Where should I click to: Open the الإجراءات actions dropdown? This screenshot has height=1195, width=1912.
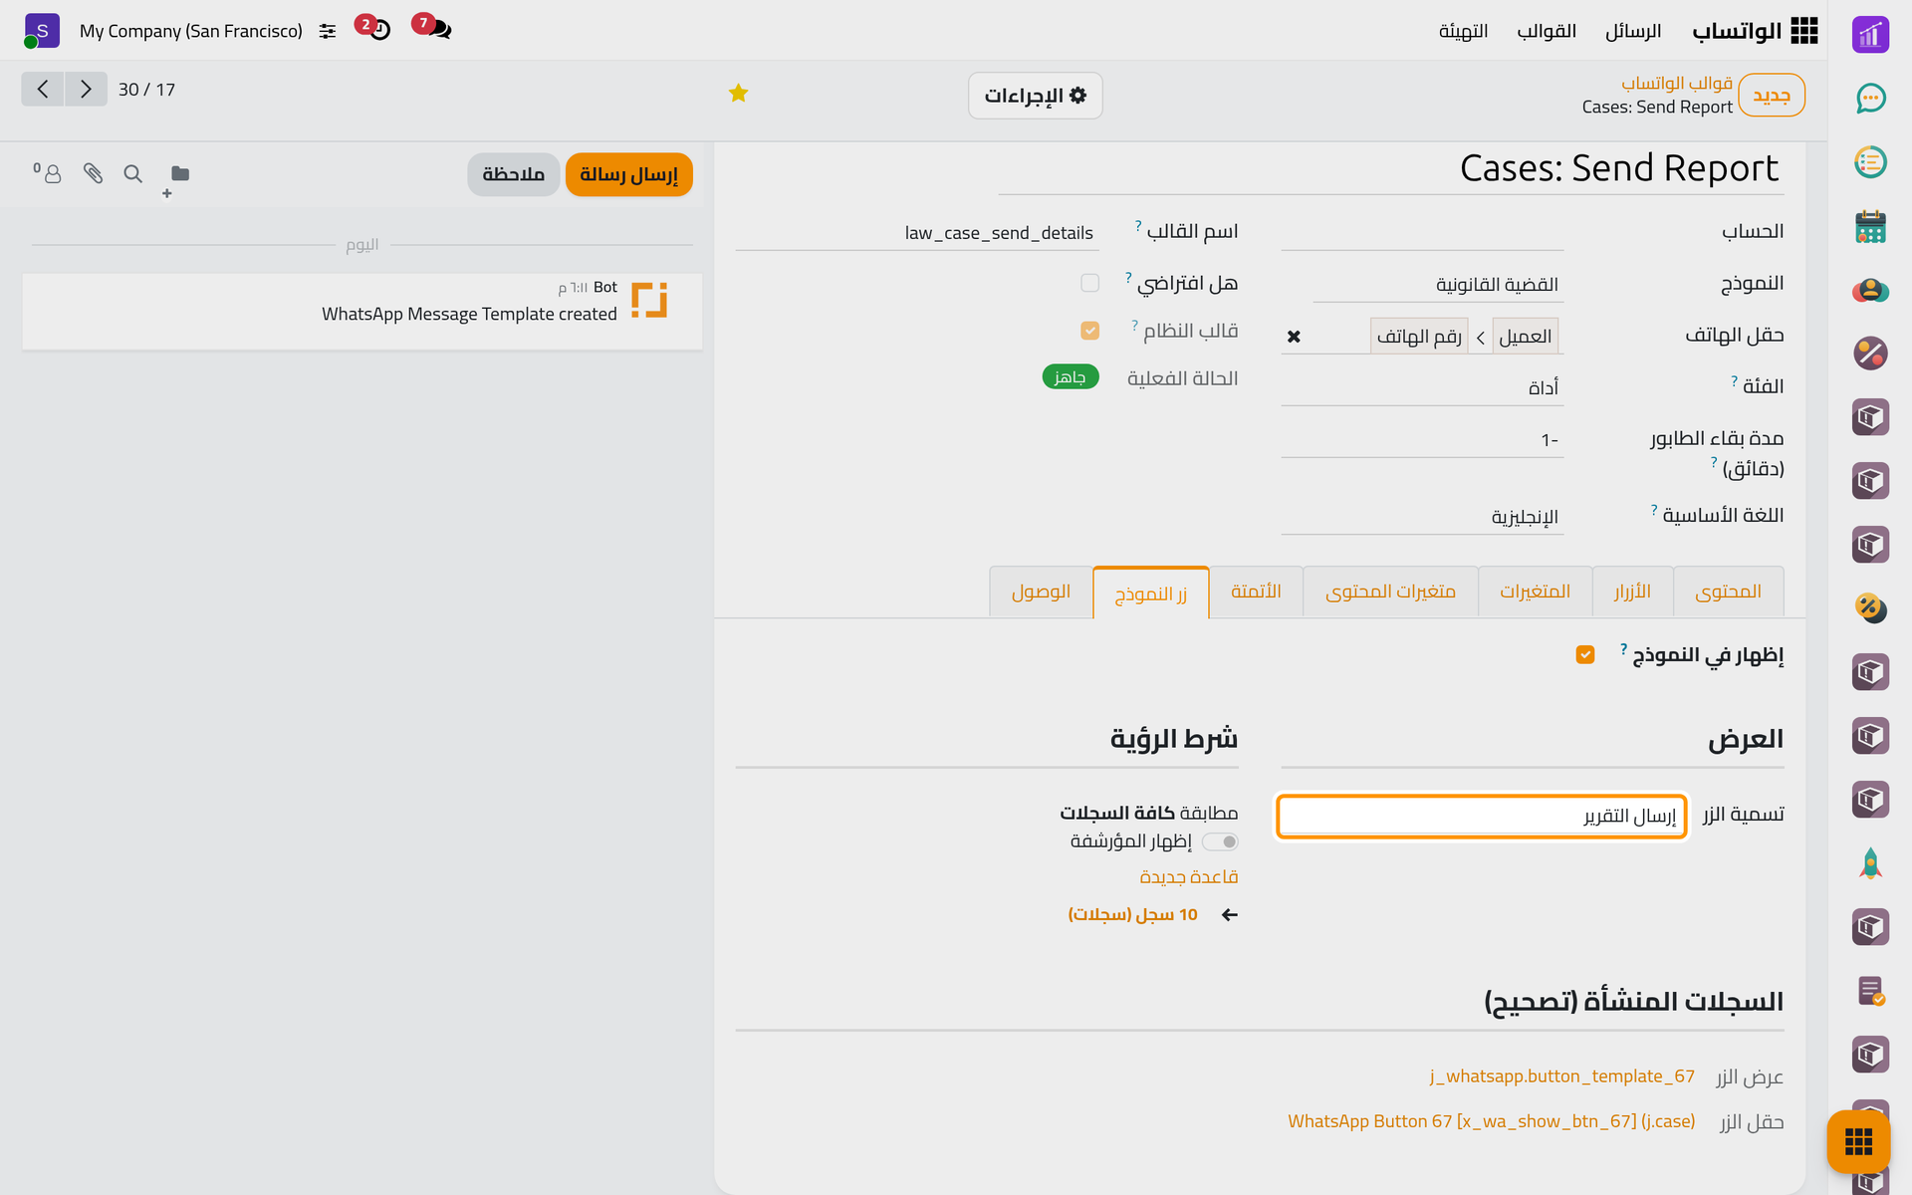pyautogui.click(x=1036, y=96)
